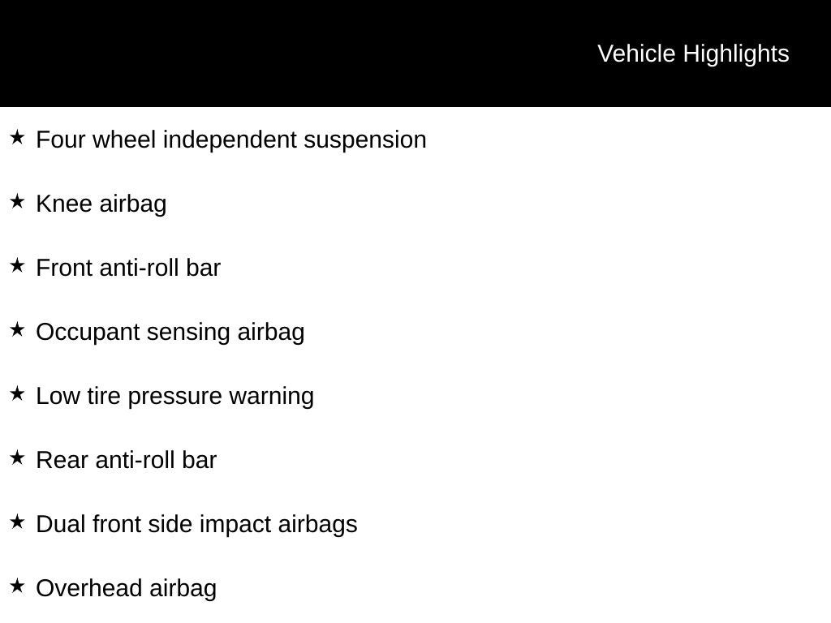Select the star icon before Front anti-roll bar
The image size is (831, 623).
click(x=17, y=266)
